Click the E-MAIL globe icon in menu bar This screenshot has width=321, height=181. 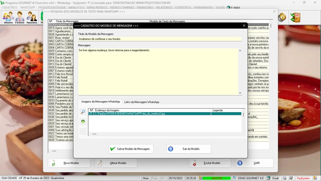point(228,8)
